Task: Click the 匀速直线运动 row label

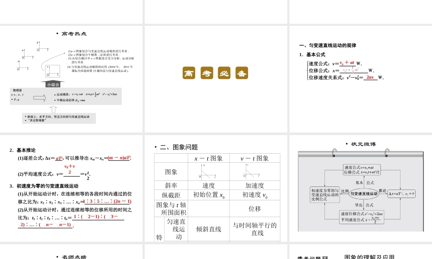Action: tap(176, 229)
